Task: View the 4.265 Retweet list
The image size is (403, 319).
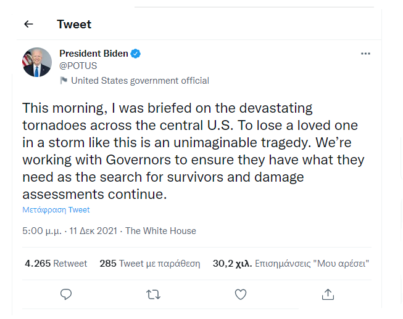Action: (56, 264)
